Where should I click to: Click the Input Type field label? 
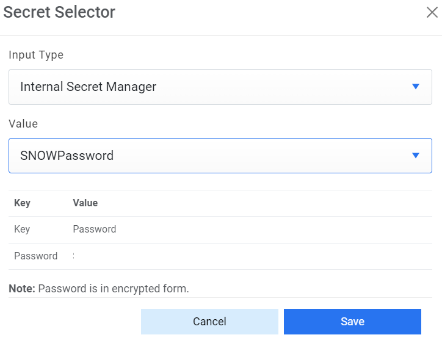tap(36, 55)
